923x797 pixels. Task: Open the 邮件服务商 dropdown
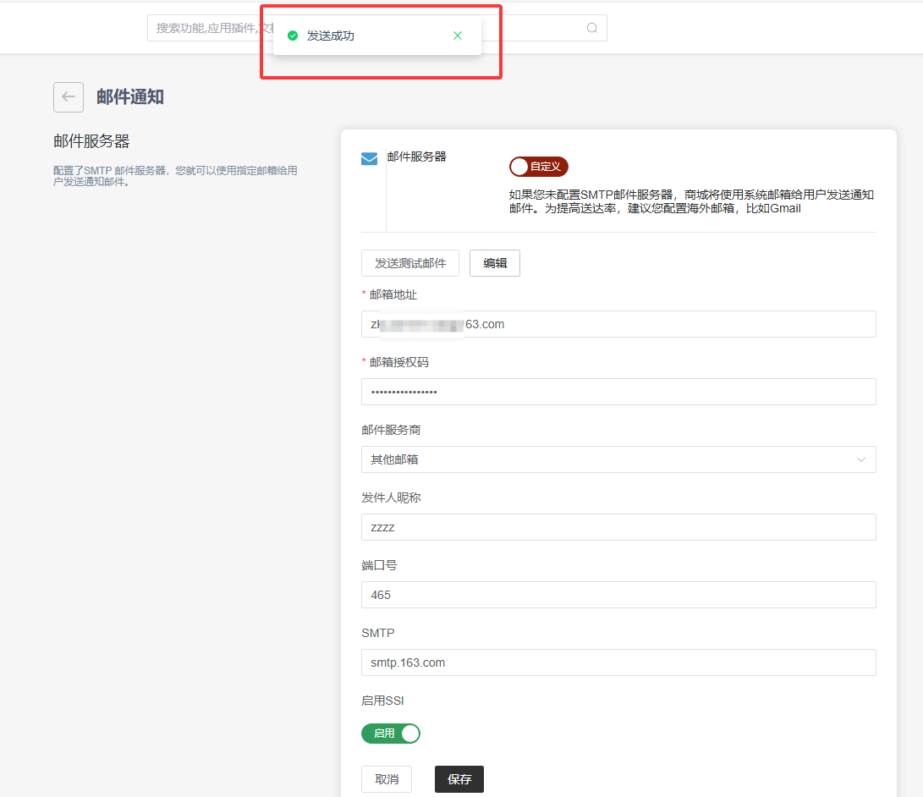(618, 459)
